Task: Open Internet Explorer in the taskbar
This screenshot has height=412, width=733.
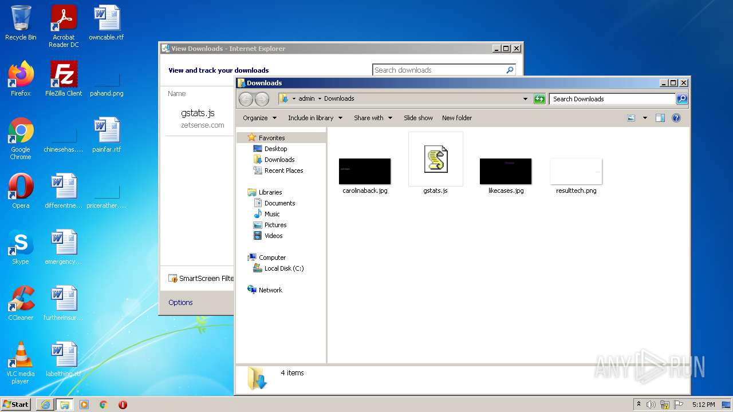Action: [x=45, y=405]
